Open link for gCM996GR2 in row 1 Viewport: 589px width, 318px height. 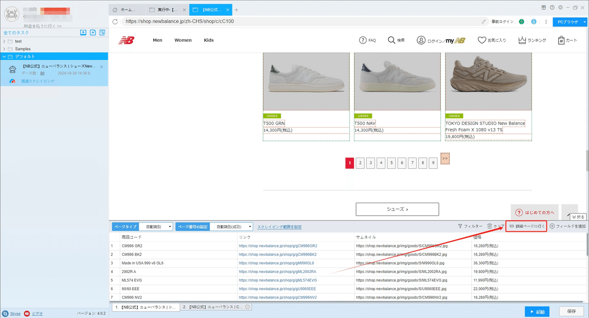click(278, 246)
